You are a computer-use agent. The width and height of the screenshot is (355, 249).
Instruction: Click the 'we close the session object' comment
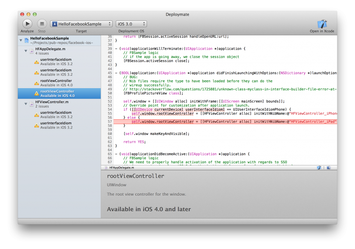[x=181, y=57]
